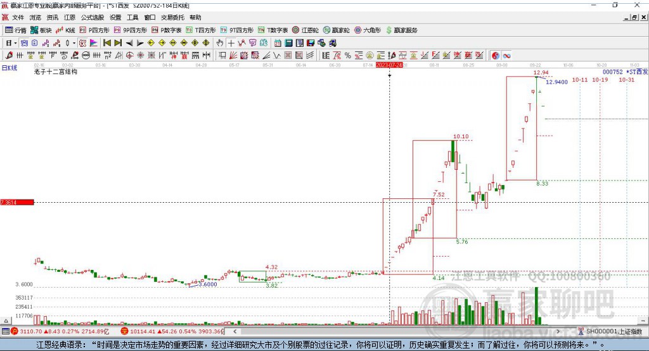The width and height of the screenshot is (649, 351).
Task: Open the calculator tool icon
Action: [x=289, y=43]
